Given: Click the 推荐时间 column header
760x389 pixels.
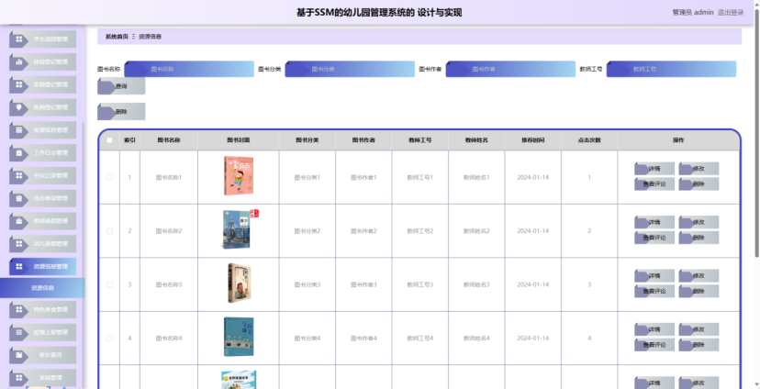Looking at the screenshot, I should [x=533, y=140].
